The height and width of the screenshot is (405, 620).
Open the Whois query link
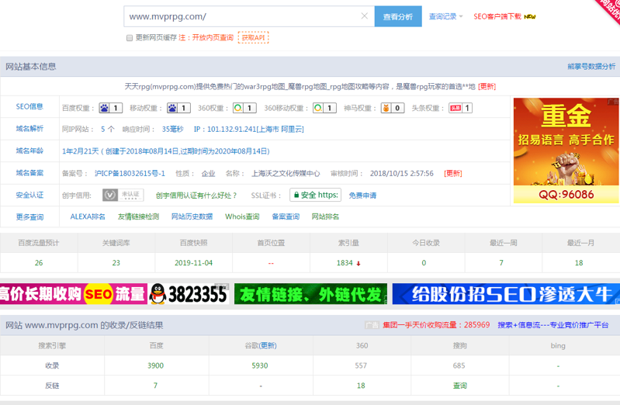[242, 216]
